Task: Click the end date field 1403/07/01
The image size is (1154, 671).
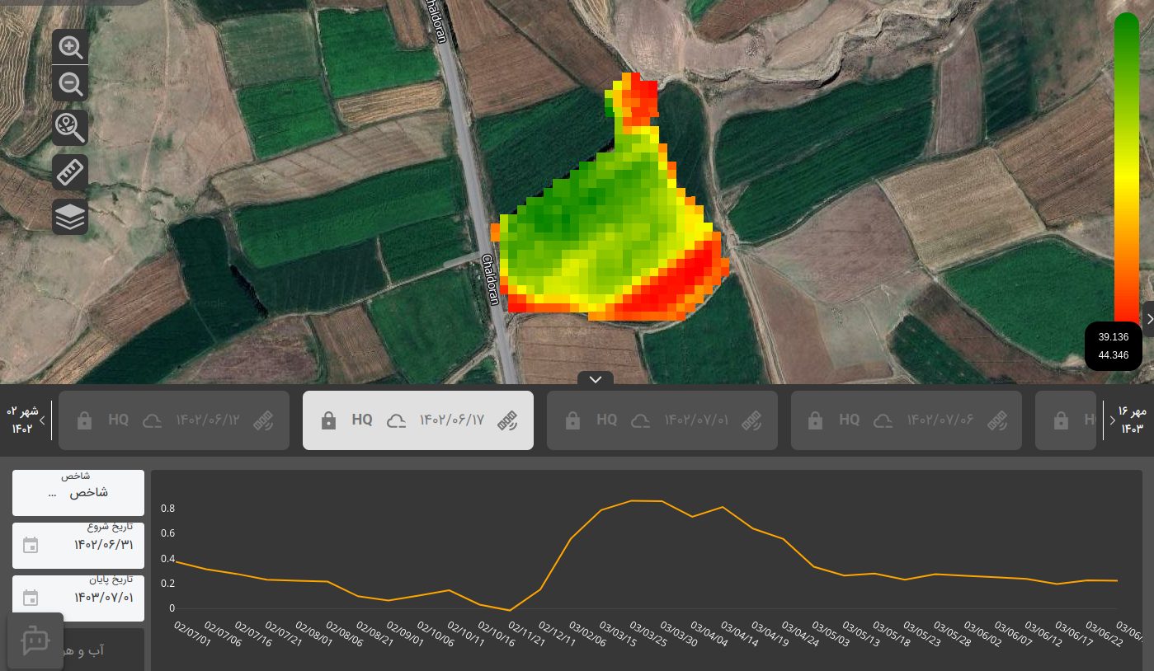Action: (78, 598)
